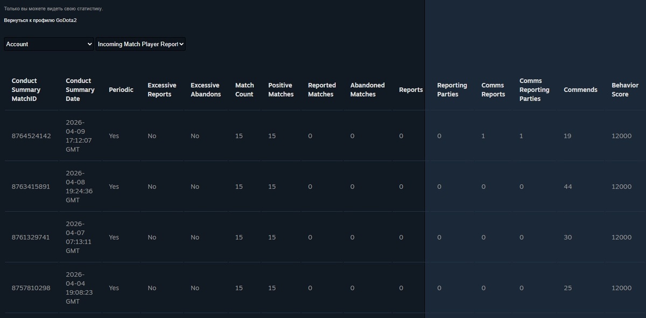Click the Conduct Summary MatchID column header

(x=26, y=90)
